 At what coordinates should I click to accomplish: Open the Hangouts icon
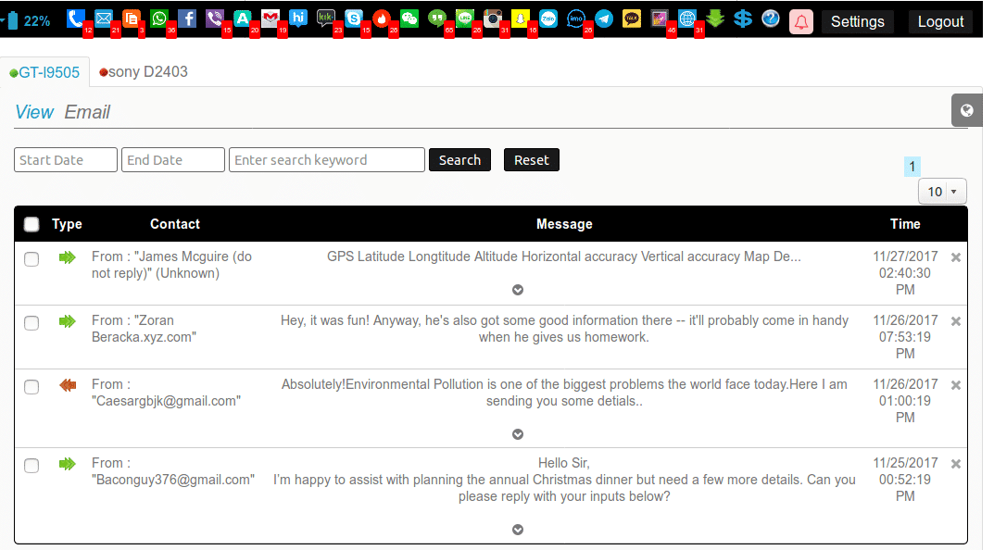436,19
